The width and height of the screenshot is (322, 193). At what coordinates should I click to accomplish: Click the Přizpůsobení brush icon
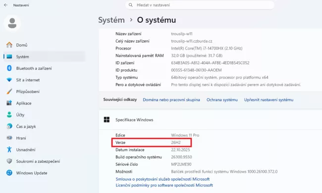click(x=9, y=91)
